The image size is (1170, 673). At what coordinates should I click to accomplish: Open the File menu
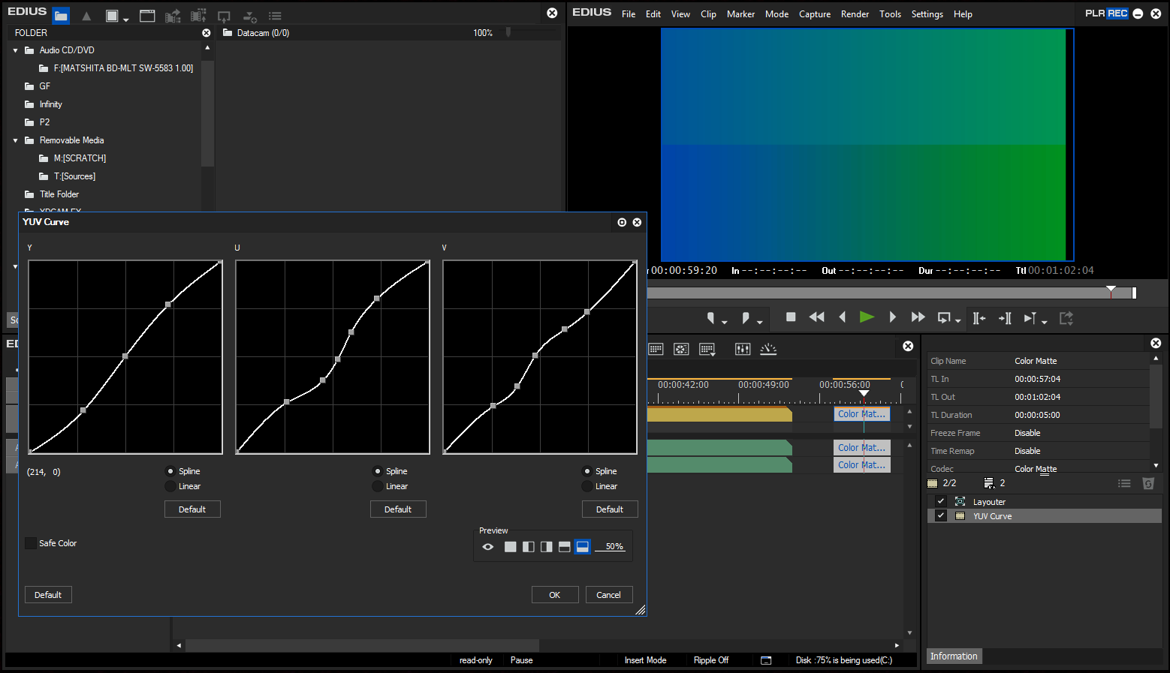click(x=629, y=14)
